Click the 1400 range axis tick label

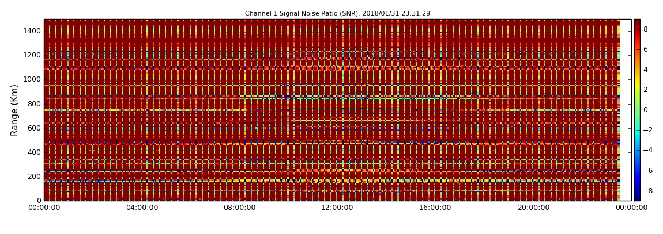[31, 31]
